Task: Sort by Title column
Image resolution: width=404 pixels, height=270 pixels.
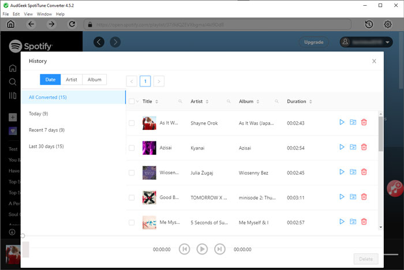Action: click(156, 102)
